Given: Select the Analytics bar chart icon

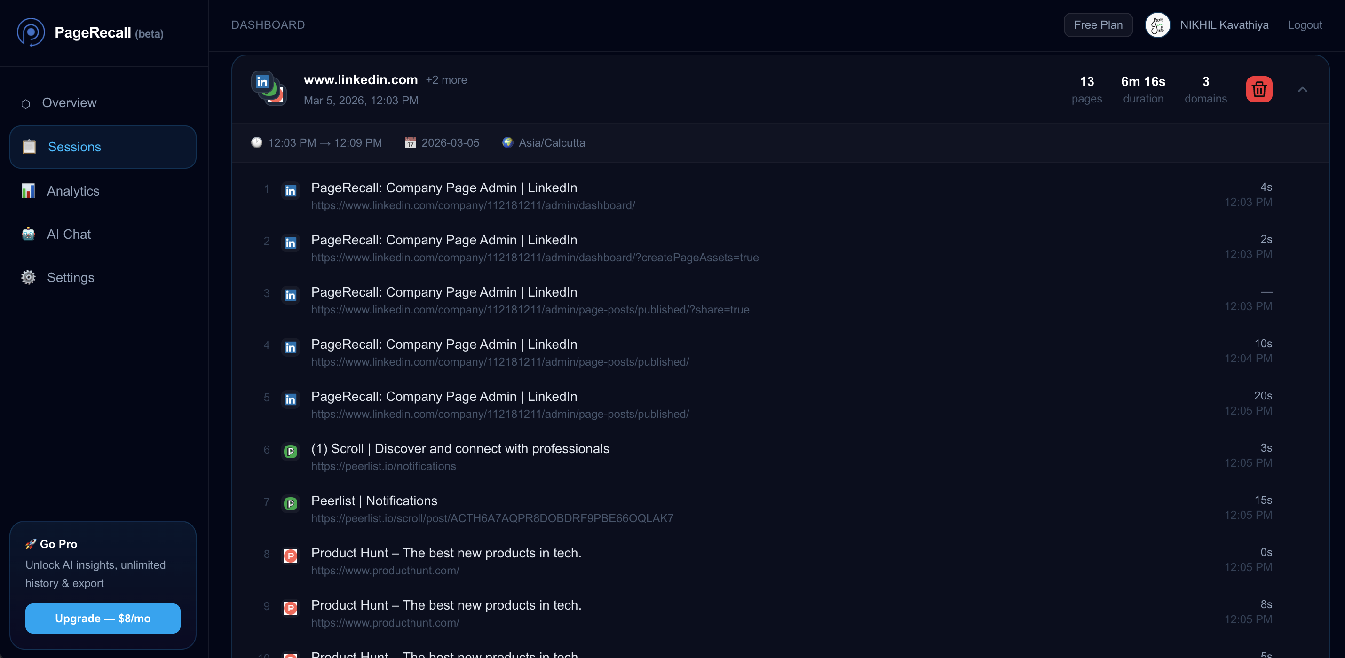Looking at the screenshot, I should click(28, 191).
